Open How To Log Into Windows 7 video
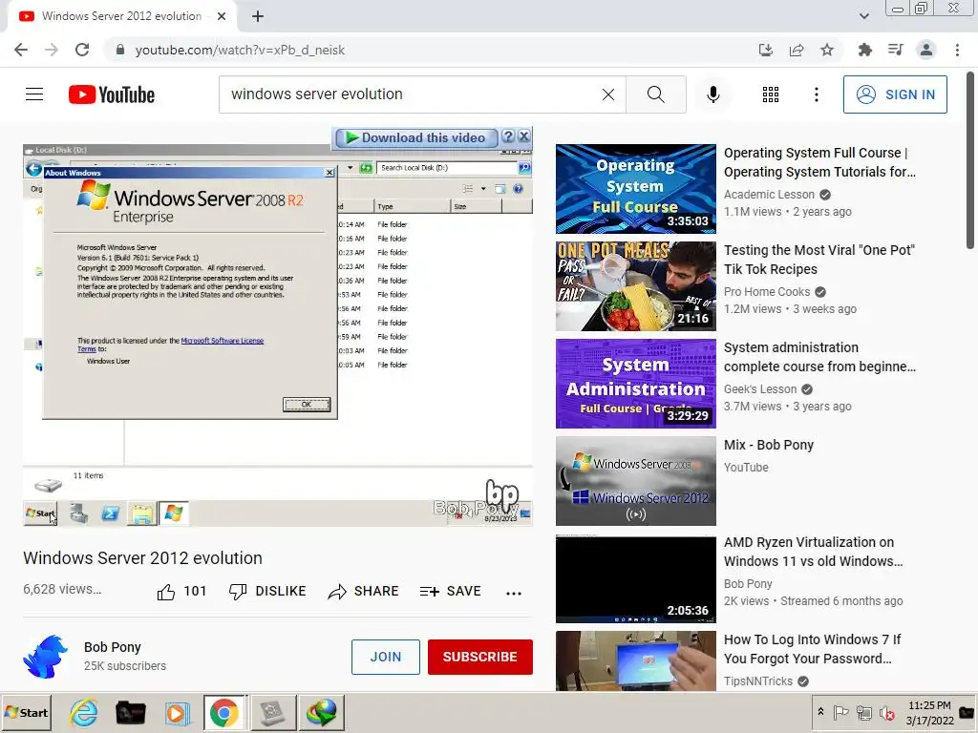The width and height of the screenshot is (978, 733). click(x=812, y=649)
